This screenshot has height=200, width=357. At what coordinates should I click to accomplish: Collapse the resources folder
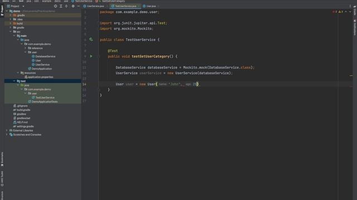coord(18,73)
